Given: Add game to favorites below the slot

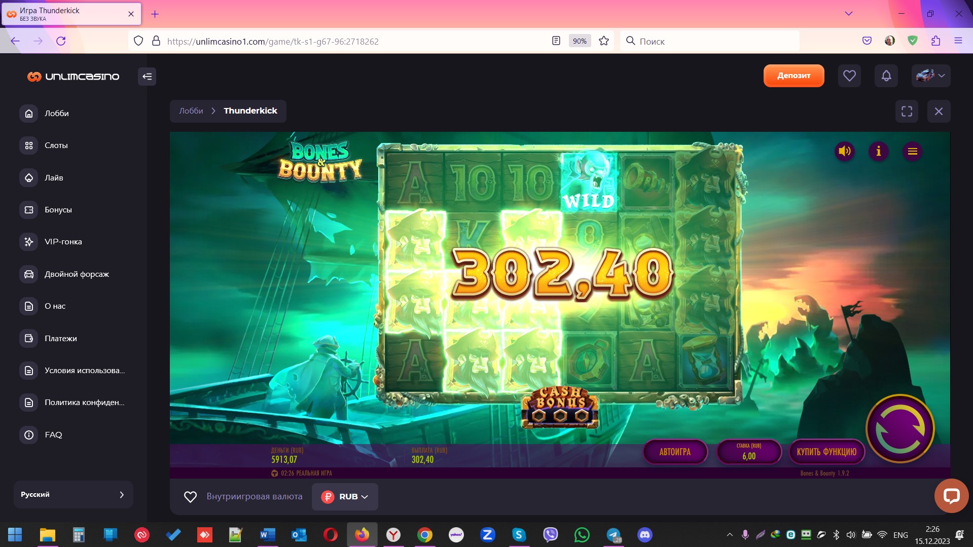Looking at the screenshot, I should point(190,497).
